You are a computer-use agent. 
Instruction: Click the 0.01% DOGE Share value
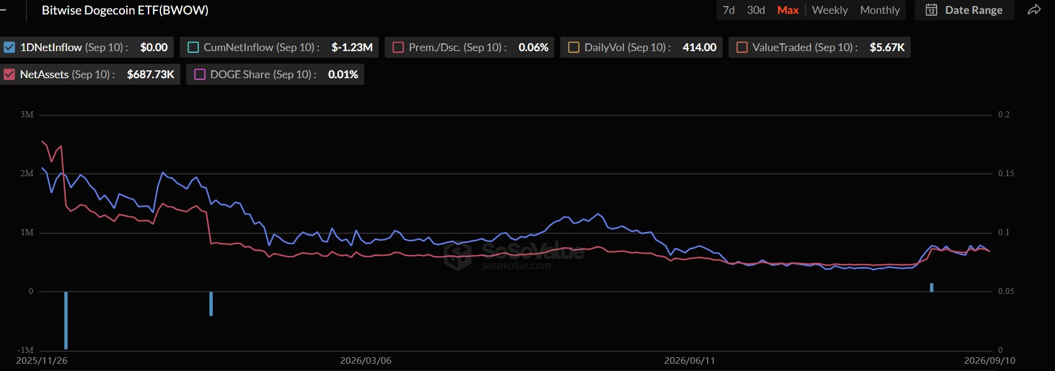tap(343, 74)
